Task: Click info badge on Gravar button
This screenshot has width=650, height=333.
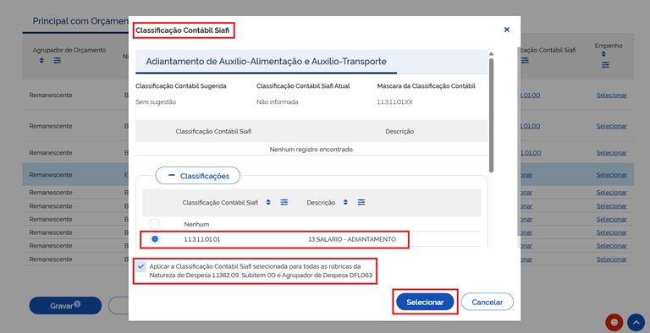Action: coord(77,303)
